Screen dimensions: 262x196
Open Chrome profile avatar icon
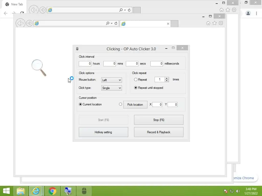click(248, 13)
